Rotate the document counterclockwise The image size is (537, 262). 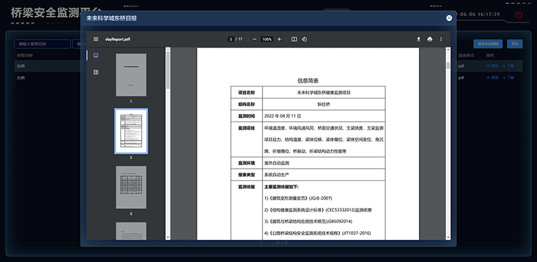[x=304, y=39]
